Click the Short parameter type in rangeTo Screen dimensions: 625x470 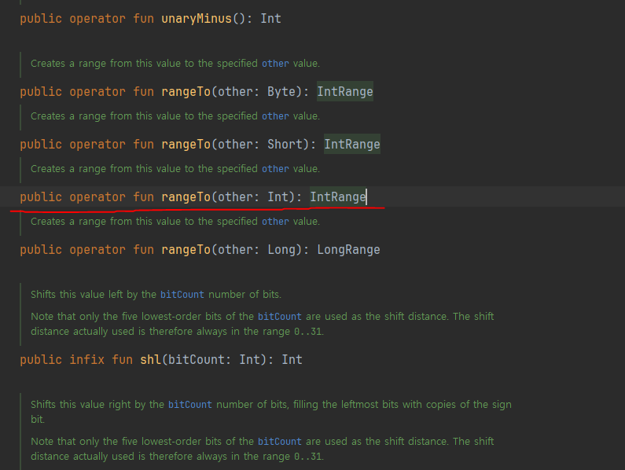pyautogui.click(x=285, y=145)
